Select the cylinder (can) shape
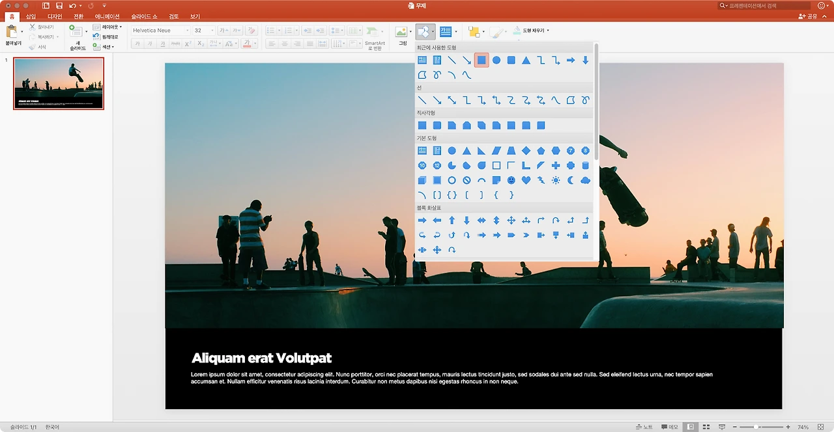 pos(585,165)
